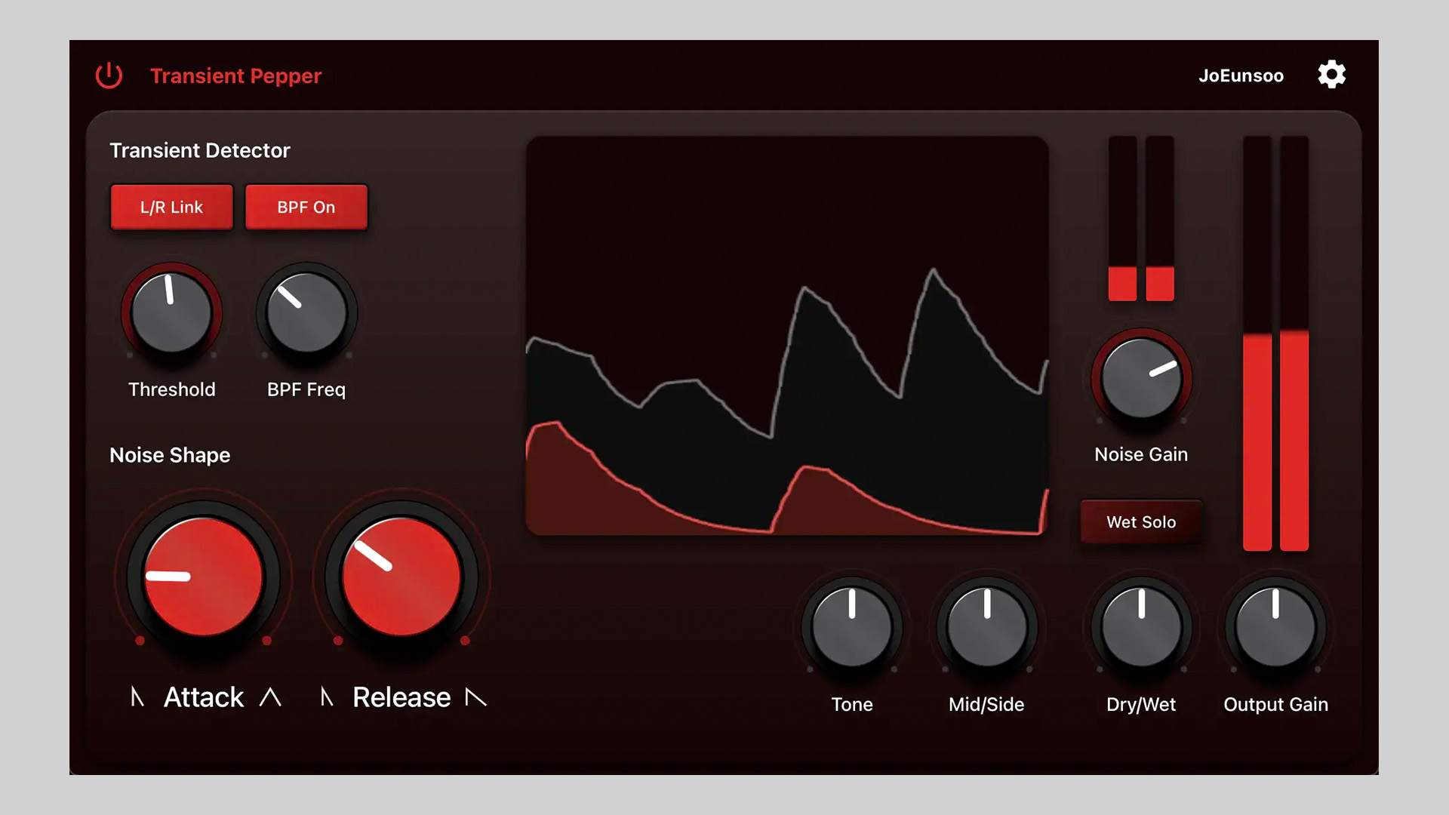The height and width of the screenshot is (815, 1449).
Task: Click the Threshold knob
Action: click(171, 312)
